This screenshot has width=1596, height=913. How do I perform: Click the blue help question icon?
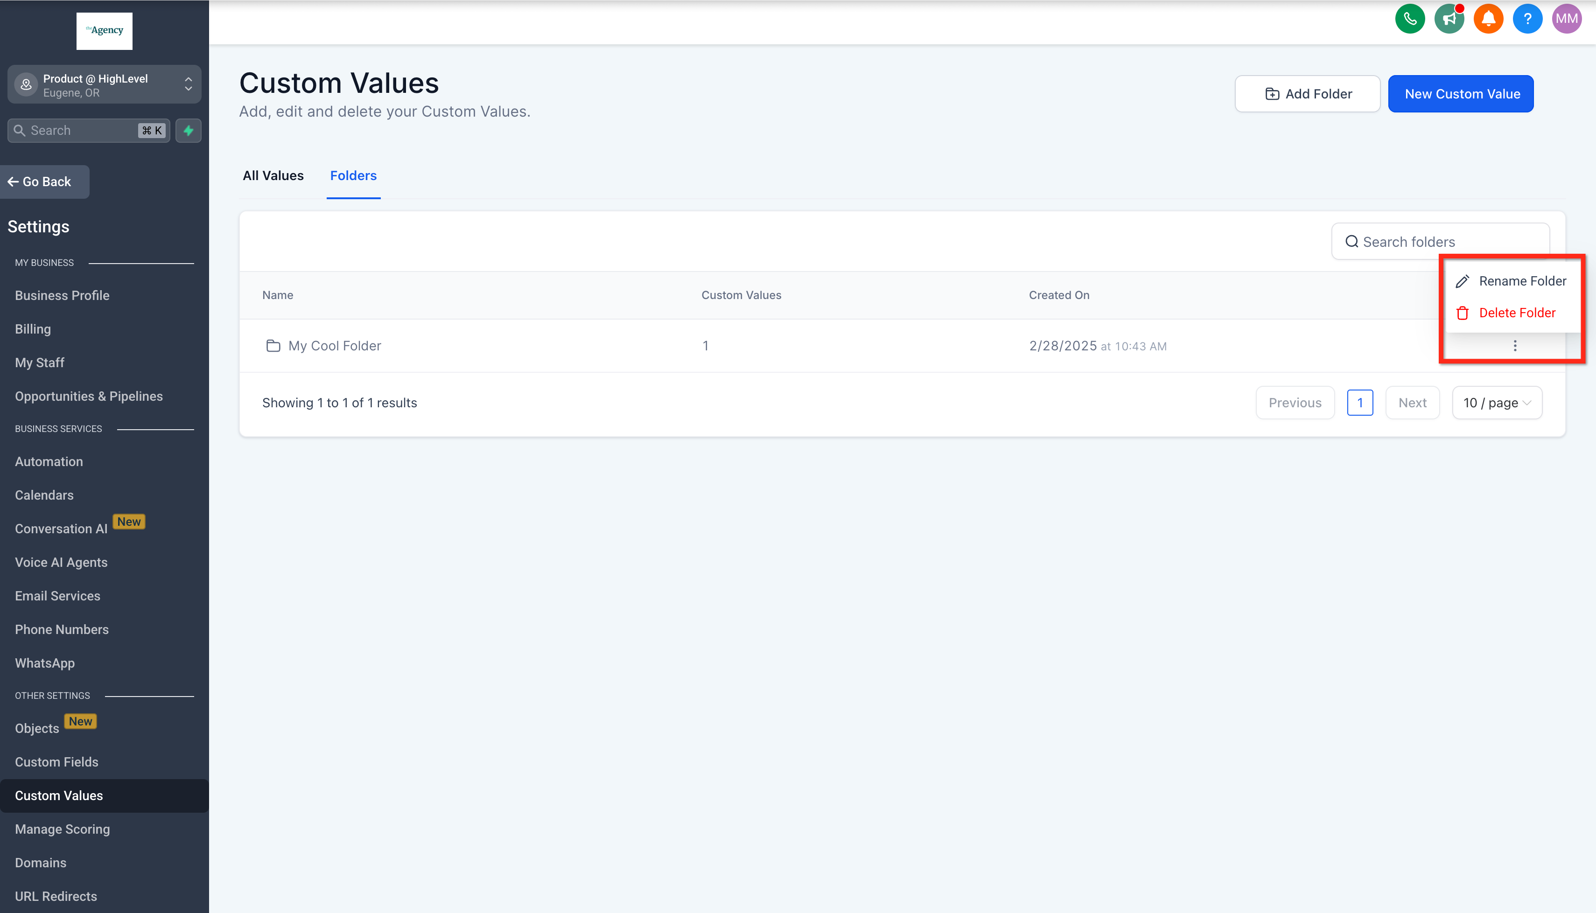click(1527, 19)
